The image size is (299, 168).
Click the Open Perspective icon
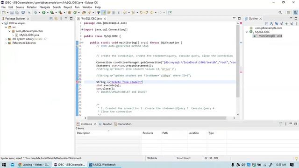point(289,13)
